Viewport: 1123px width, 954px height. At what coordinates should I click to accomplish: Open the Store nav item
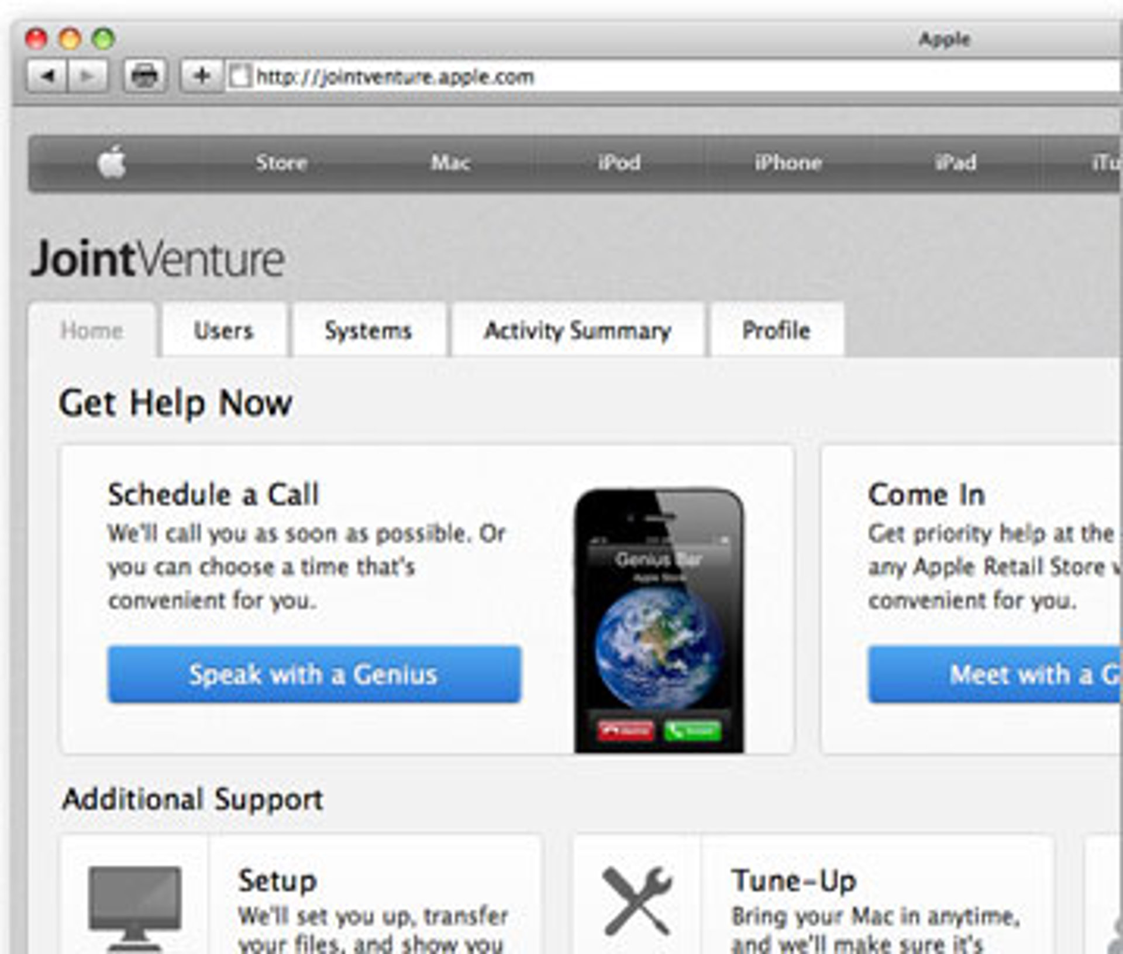(x=281, y=163)
